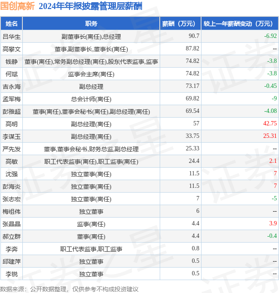
Task: Click the title 国创高新
Action: (17, 6)
